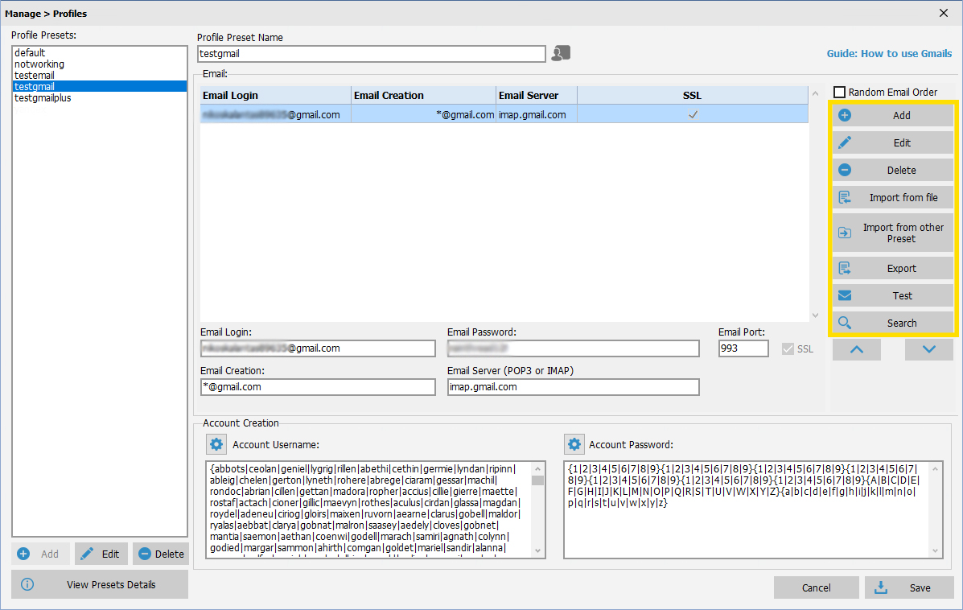Click the Search magnifier icon
The image size is (963, 610).
point(845,323)
